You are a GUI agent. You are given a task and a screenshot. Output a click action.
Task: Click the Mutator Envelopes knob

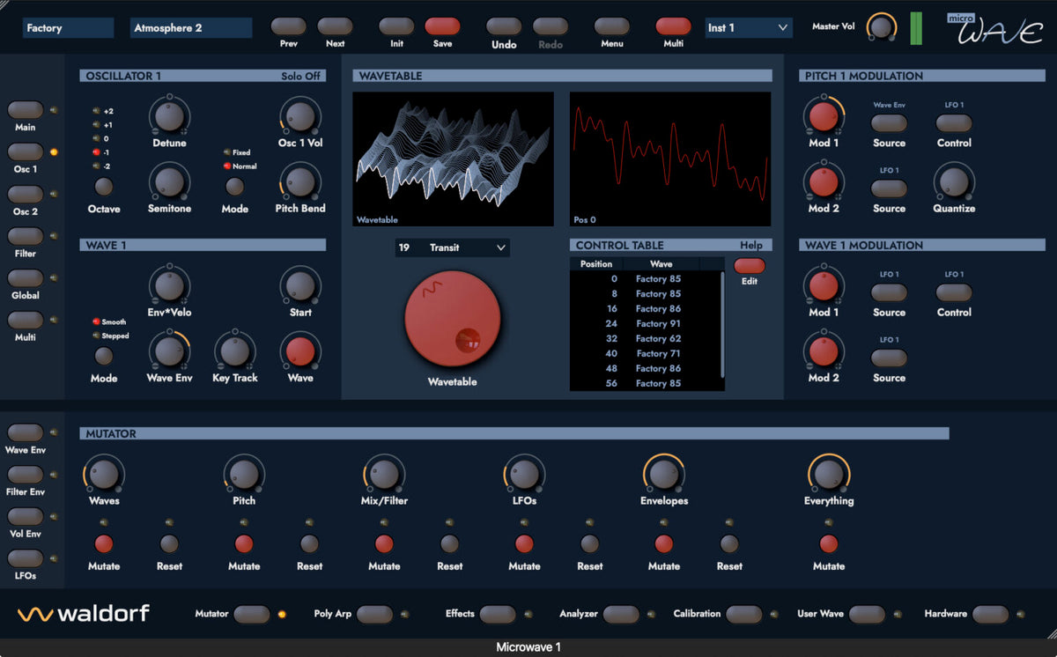[x=664, y=474]
